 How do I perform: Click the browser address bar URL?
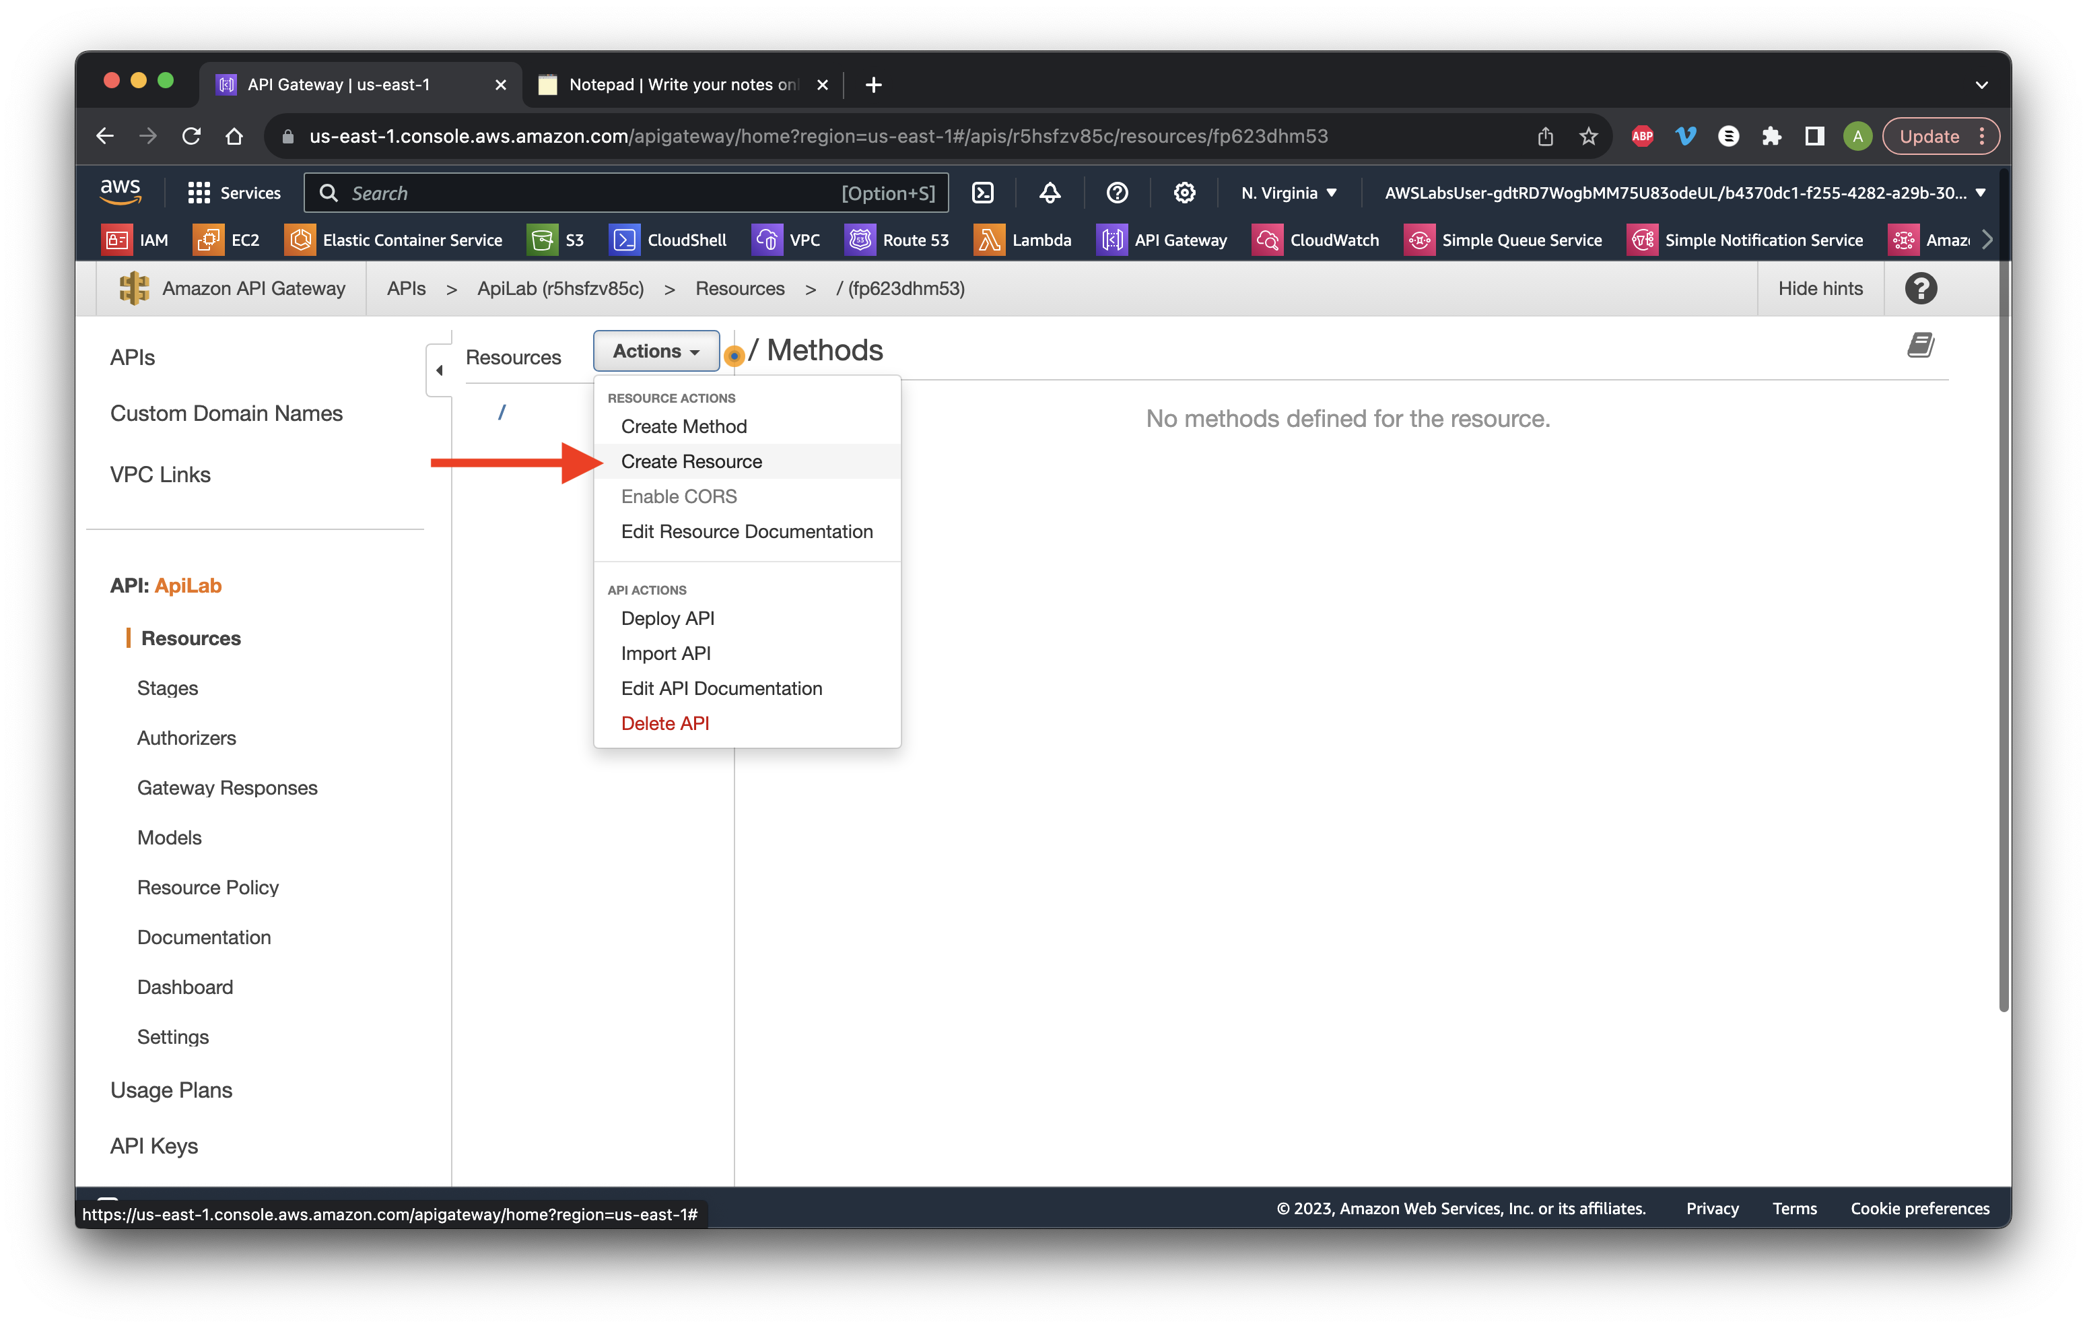click(818, 136)
